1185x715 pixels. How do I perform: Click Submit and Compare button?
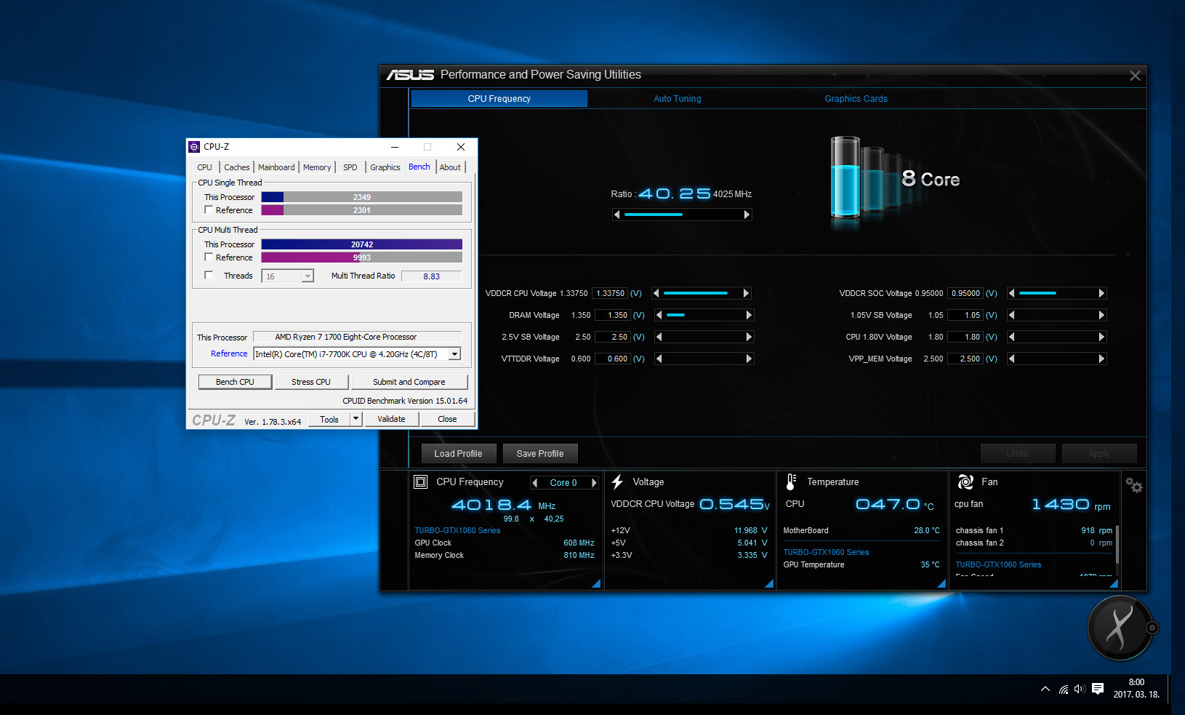(x=409, y=382)
